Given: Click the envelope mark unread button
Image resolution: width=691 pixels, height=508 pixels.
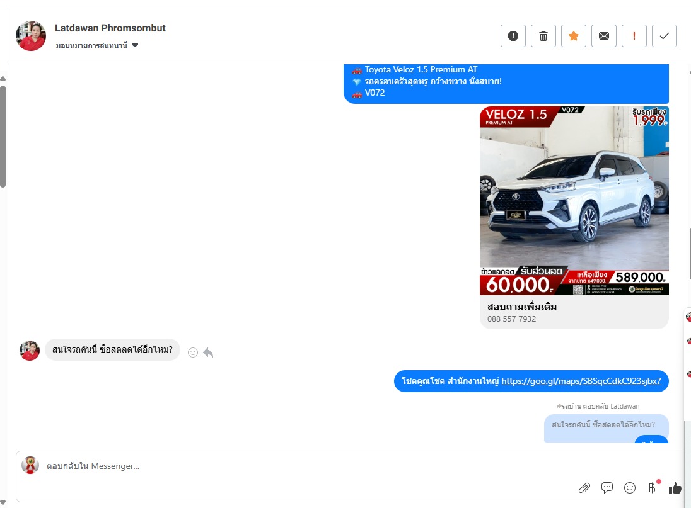Looking at the screenshot, I should pyautogui.click(x=604, y=36).
